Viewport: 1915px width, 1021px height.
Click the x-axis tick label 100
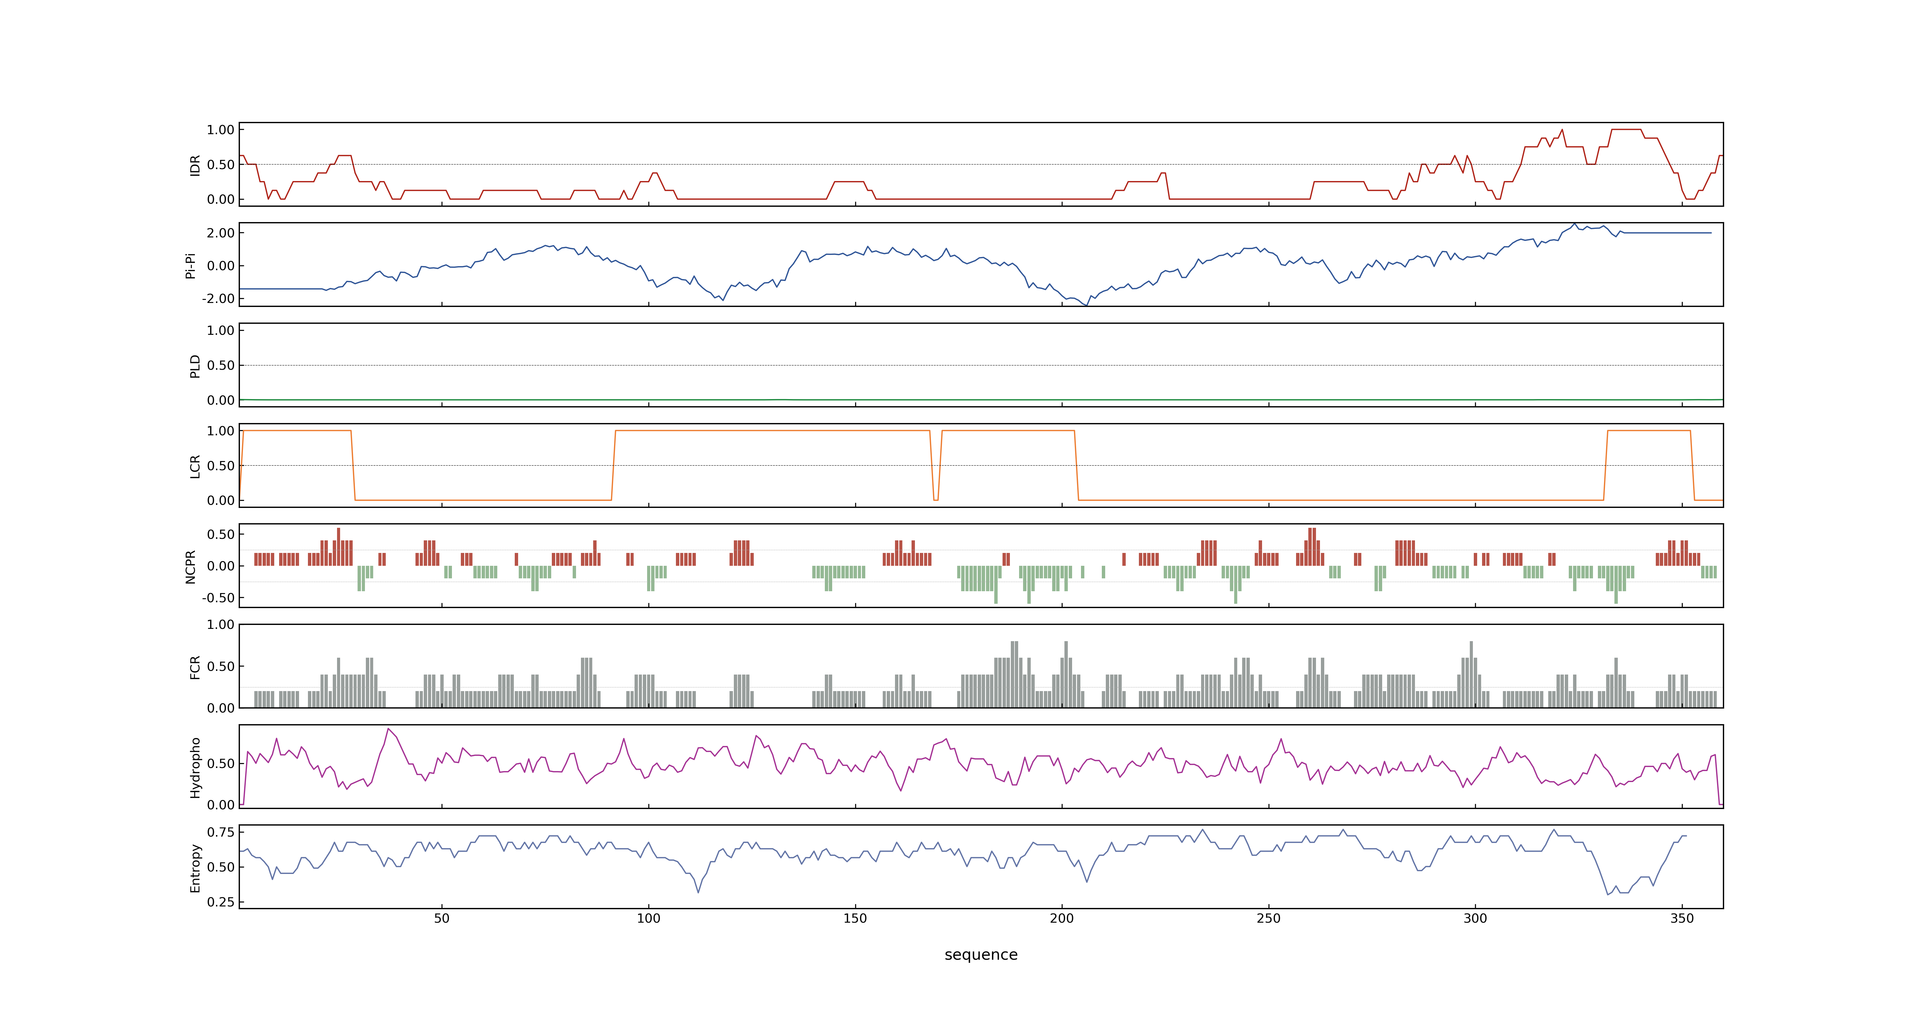648,918
